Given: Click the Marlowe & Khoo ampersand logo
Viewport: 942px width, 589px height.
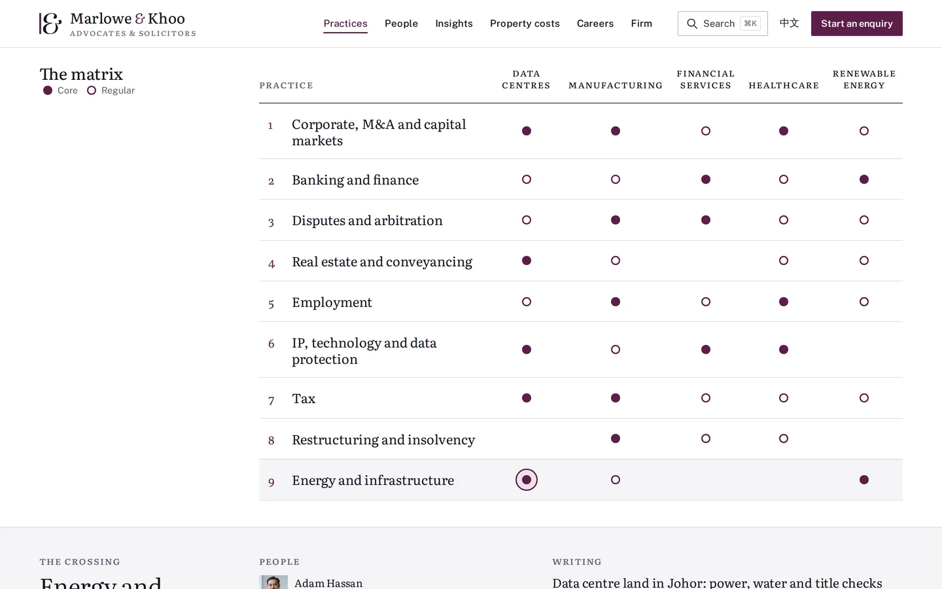Looking at the screenshot, I should (x=50, y=24).
